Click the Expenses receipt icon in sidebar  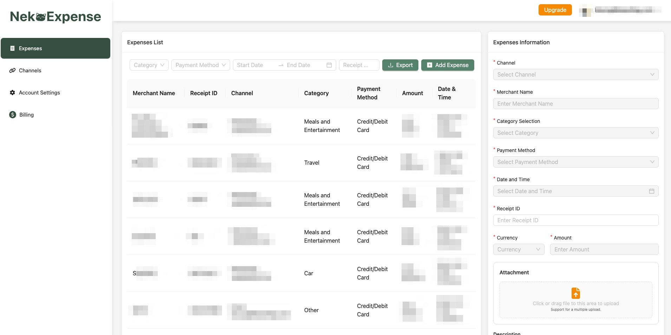tap(12, 48)
